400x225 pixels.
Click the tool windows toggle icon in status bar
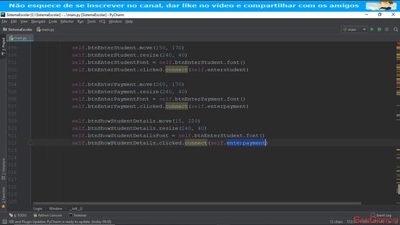[4, 222]
